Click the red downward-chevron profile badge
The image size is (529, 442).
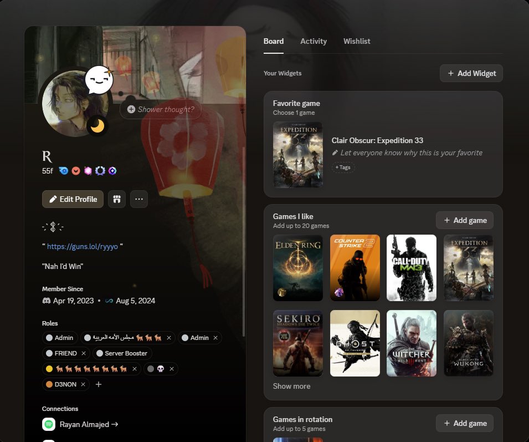(76, 171)
